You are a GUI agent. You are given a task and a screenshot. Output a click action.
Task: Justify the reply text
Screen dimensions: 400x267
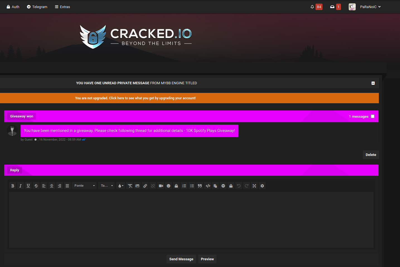tap(67, 186)
